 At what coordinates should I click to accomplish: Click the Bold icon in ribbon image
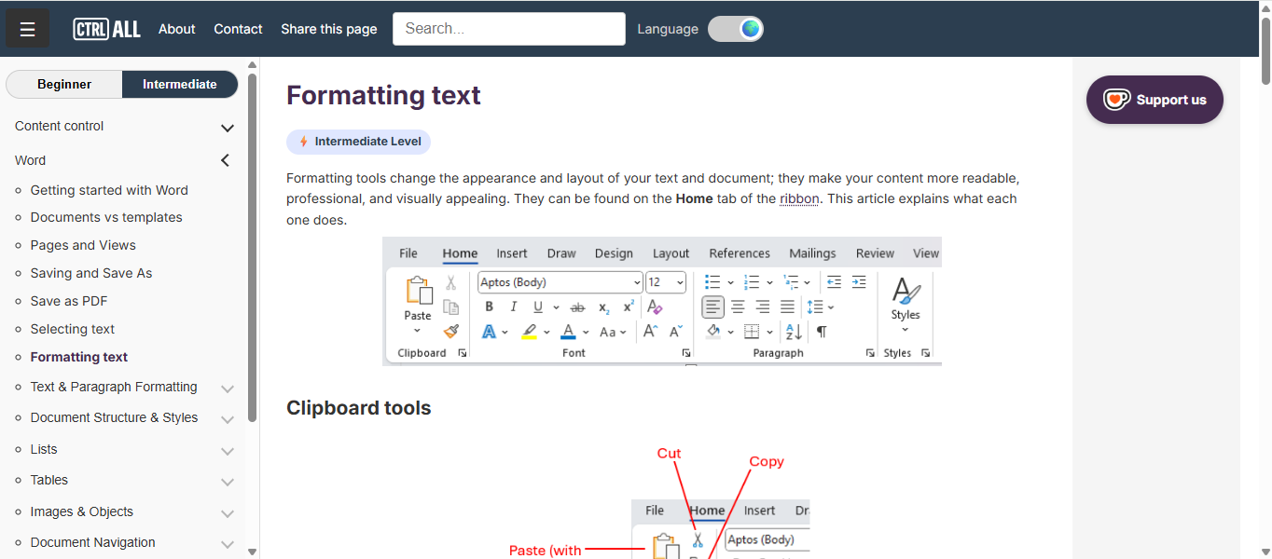pos(489,307)
